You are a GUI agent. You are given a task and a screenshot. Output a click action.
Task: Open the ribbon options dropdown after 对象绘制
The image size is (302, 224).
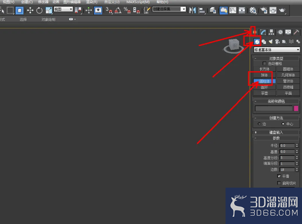[72, 19]
